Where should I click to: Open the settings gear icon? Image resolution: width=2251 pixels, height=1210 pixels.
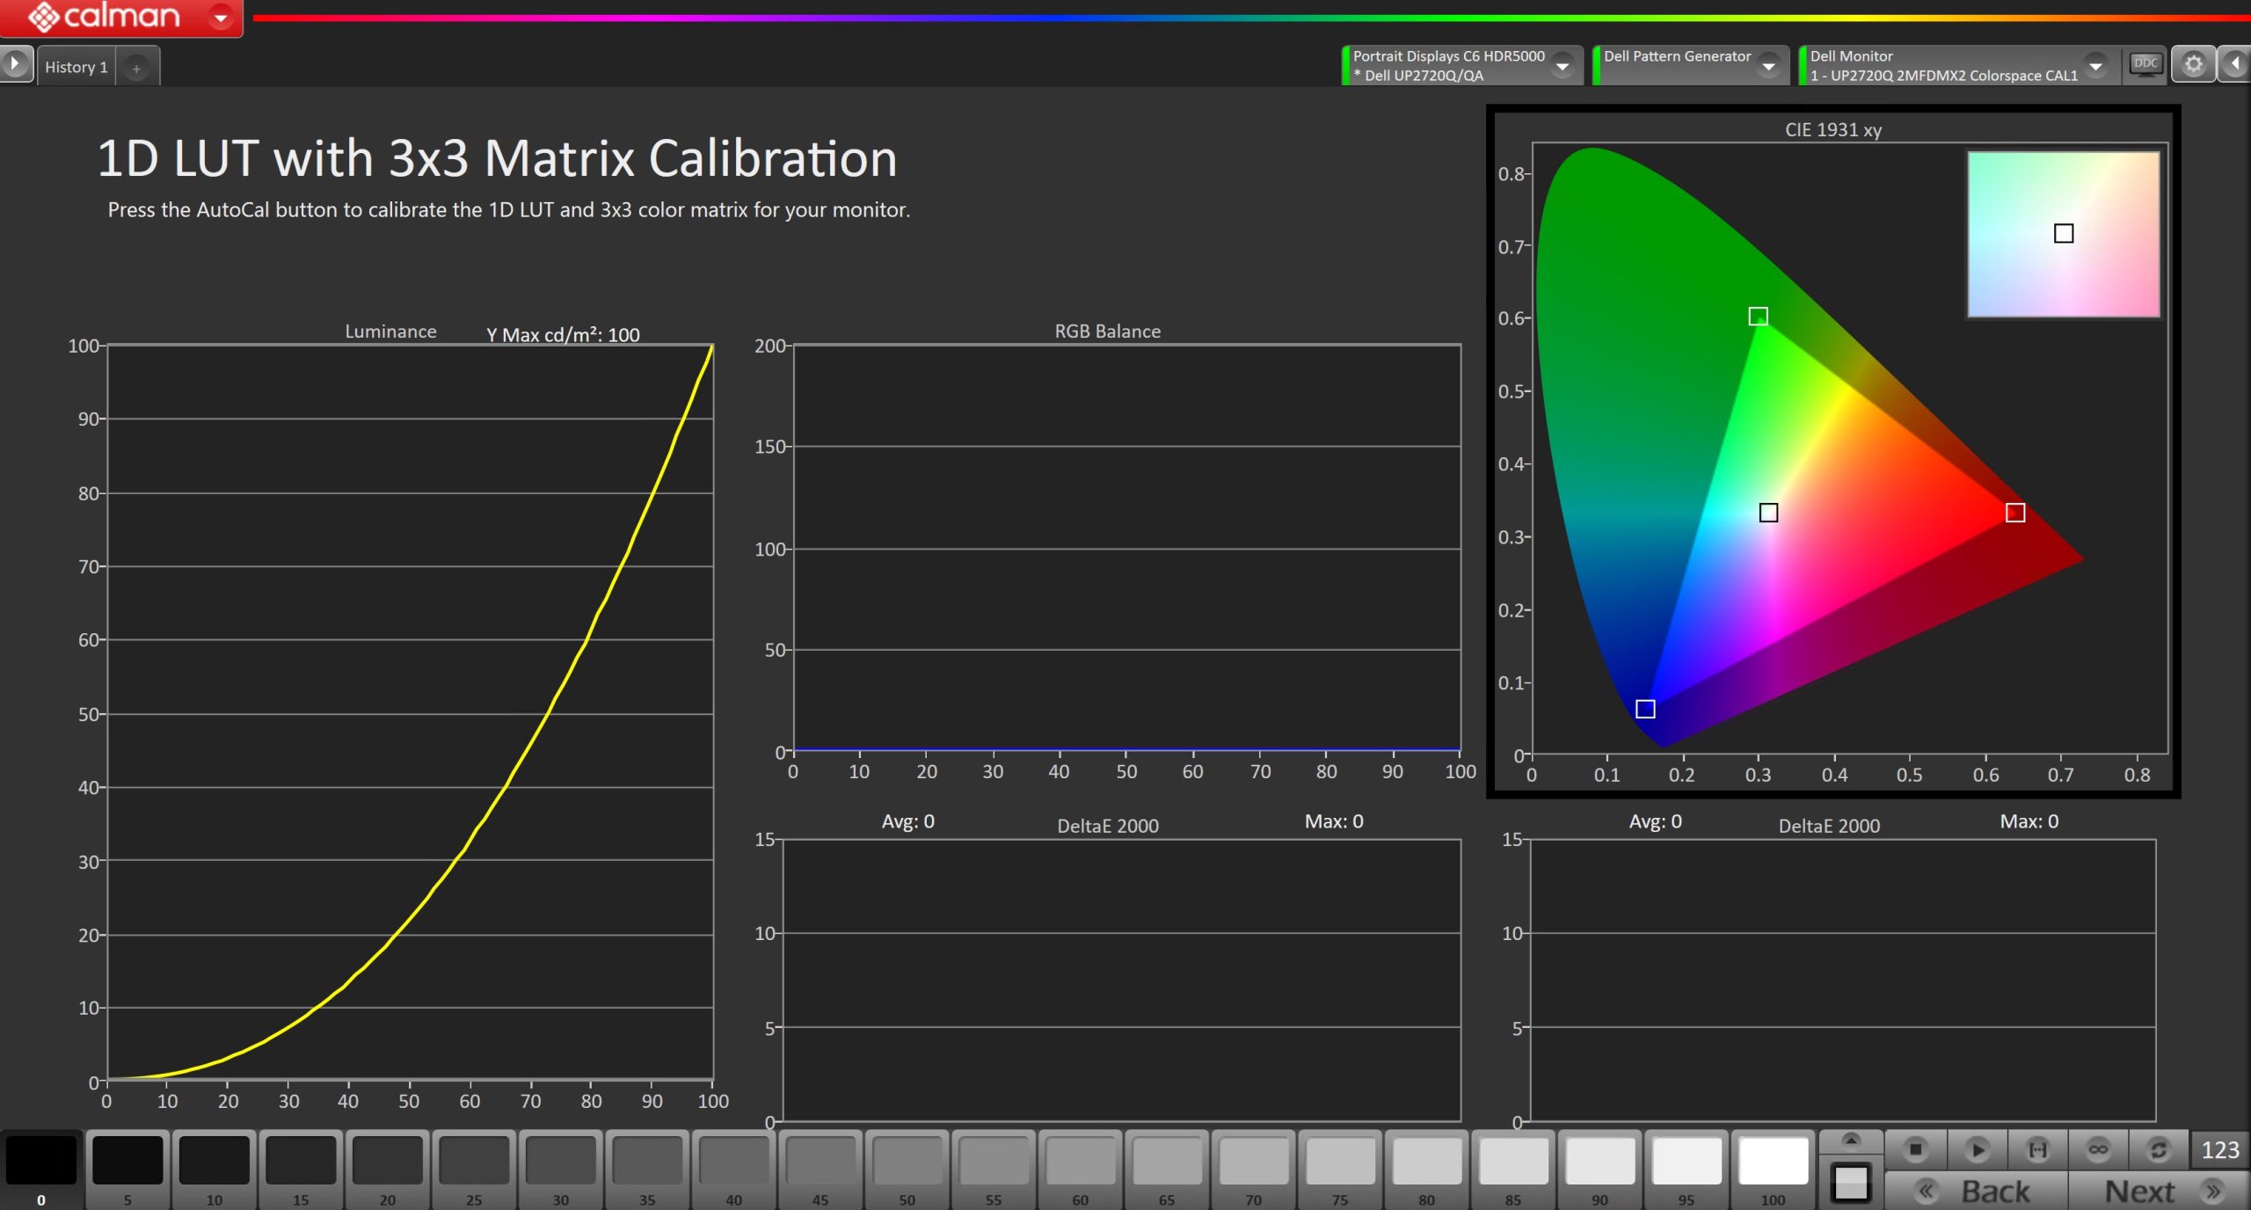tap(2193, 64)
